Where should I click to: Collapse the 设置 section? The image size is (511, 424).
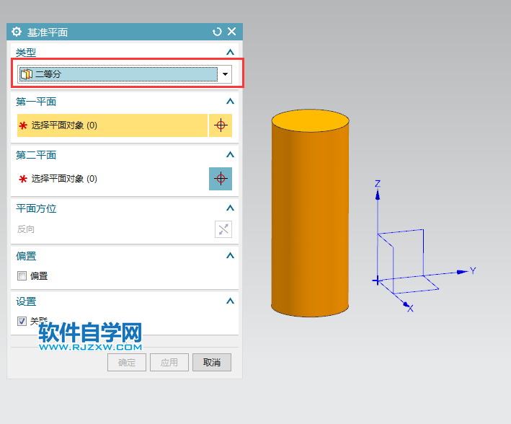pos(230,301)
